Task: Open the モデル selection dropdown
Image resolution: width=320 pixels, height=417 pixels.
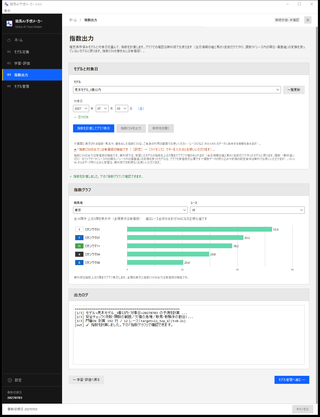Action: 177,90
